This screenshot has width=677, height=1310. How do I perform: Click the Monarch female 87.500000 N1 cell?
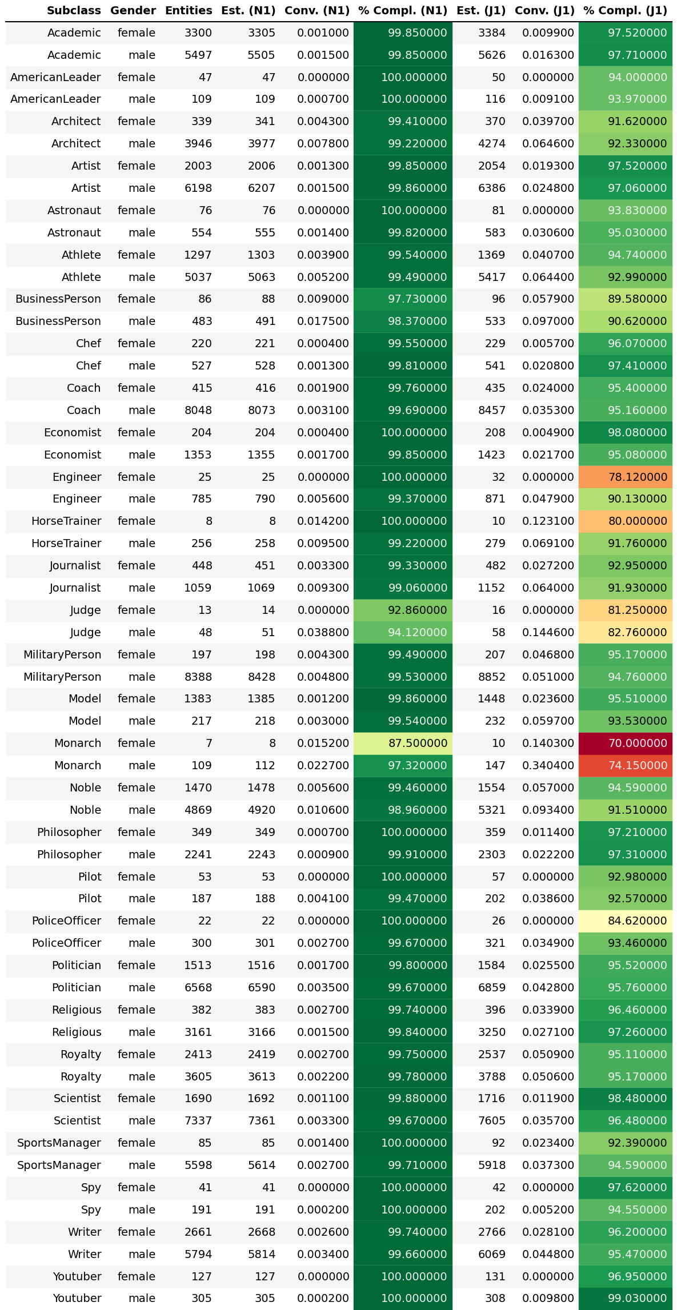click(x=403, y=743)
